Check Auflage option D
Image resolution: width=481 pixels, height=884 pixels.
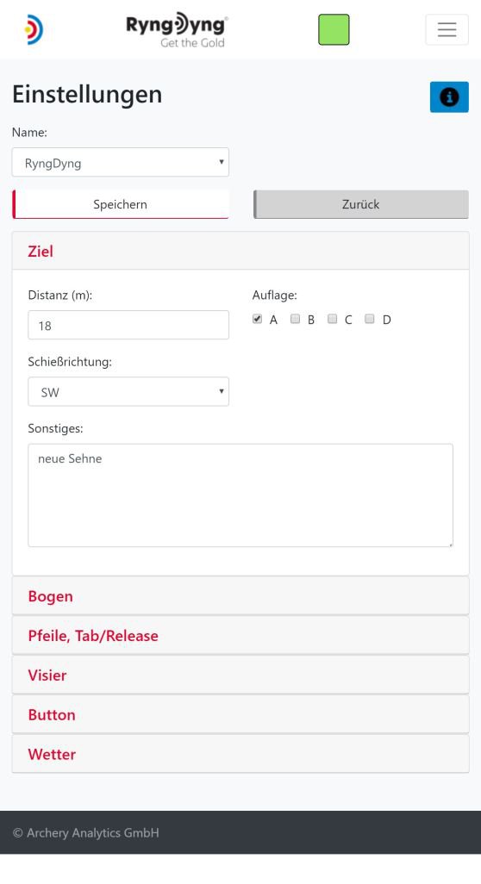(369, 319)
